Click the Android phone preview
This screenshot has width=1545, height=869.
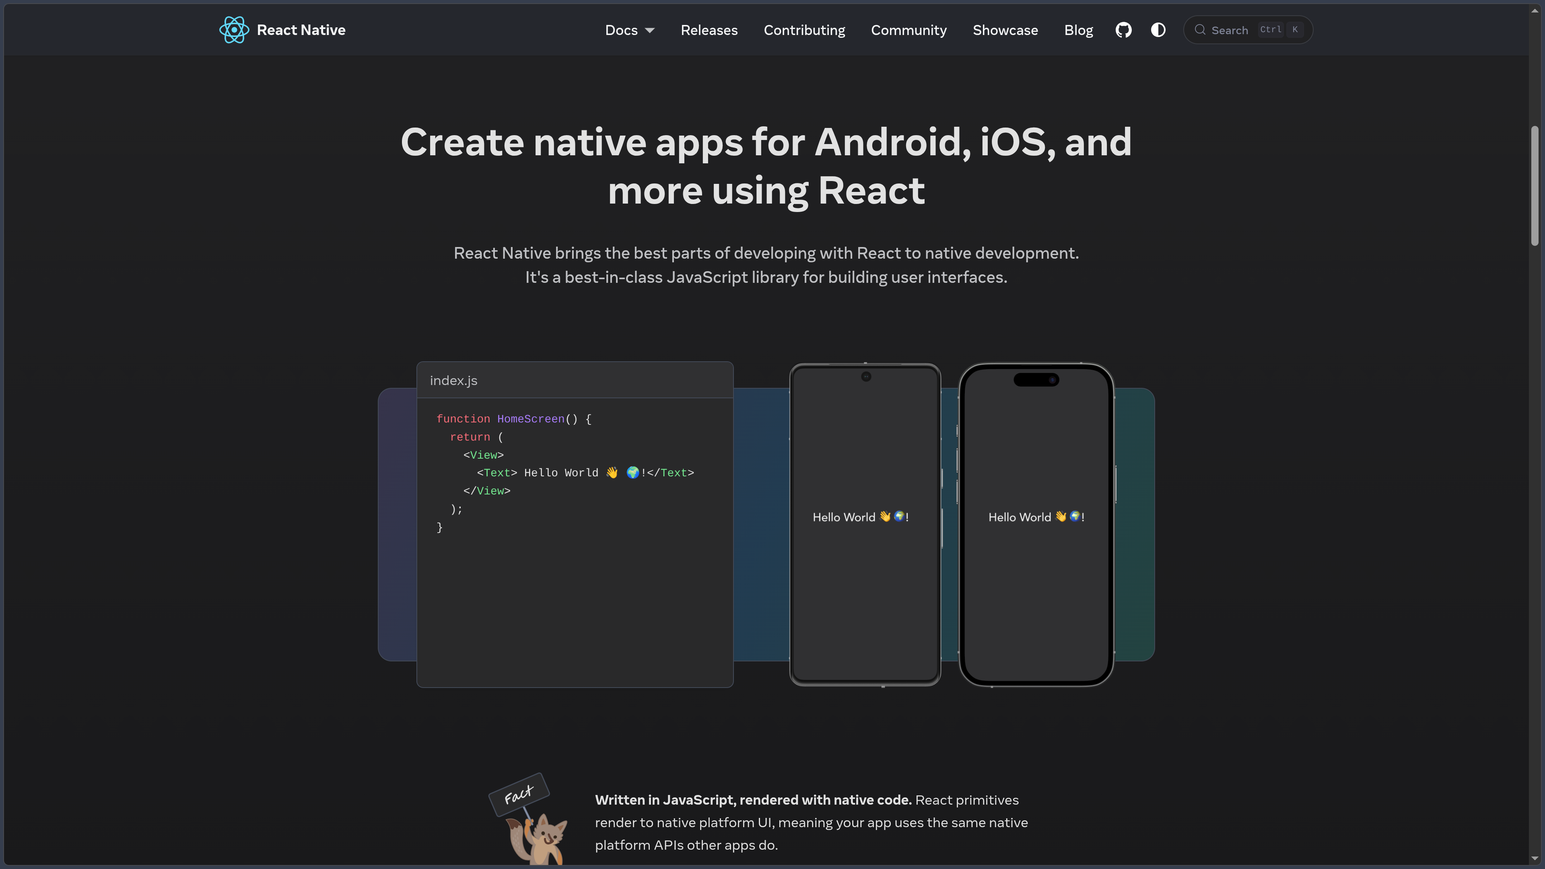865,524
